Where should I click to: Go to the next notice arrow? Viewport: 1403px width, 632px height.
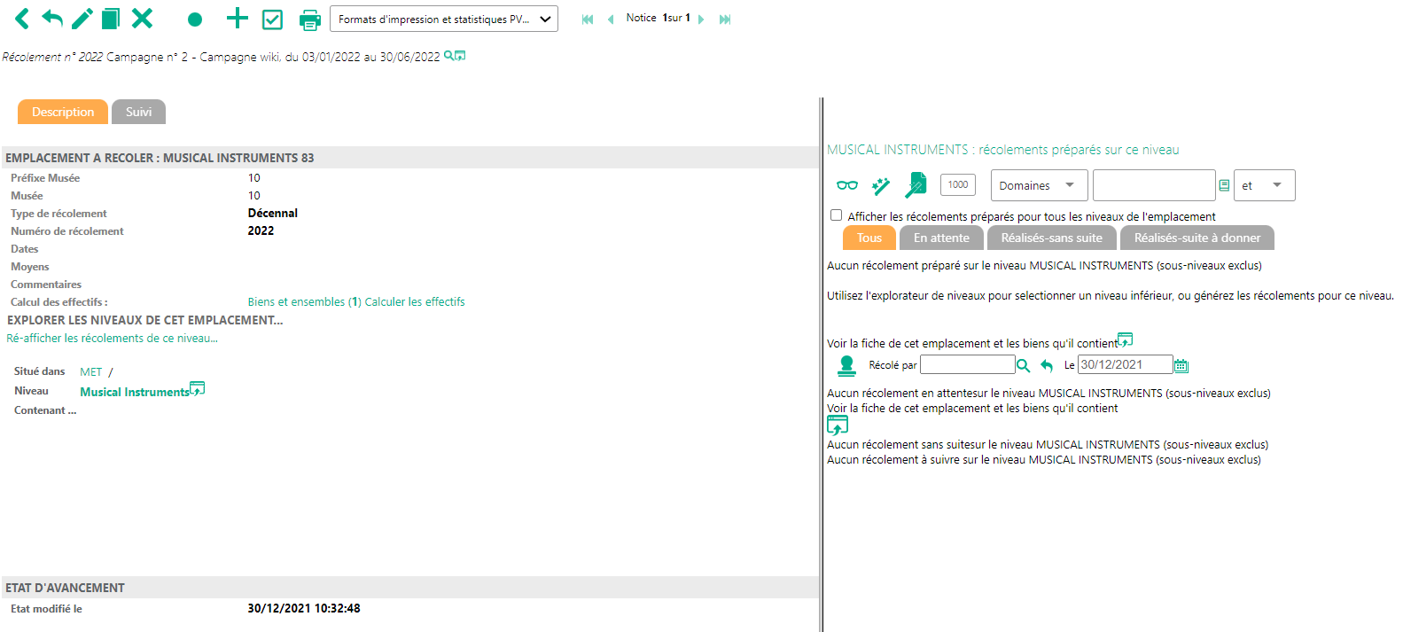(701, 20)
